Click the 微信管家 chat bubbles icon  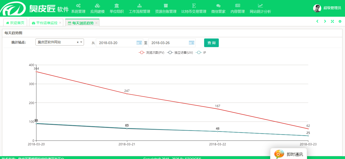(x=218, y=6)
